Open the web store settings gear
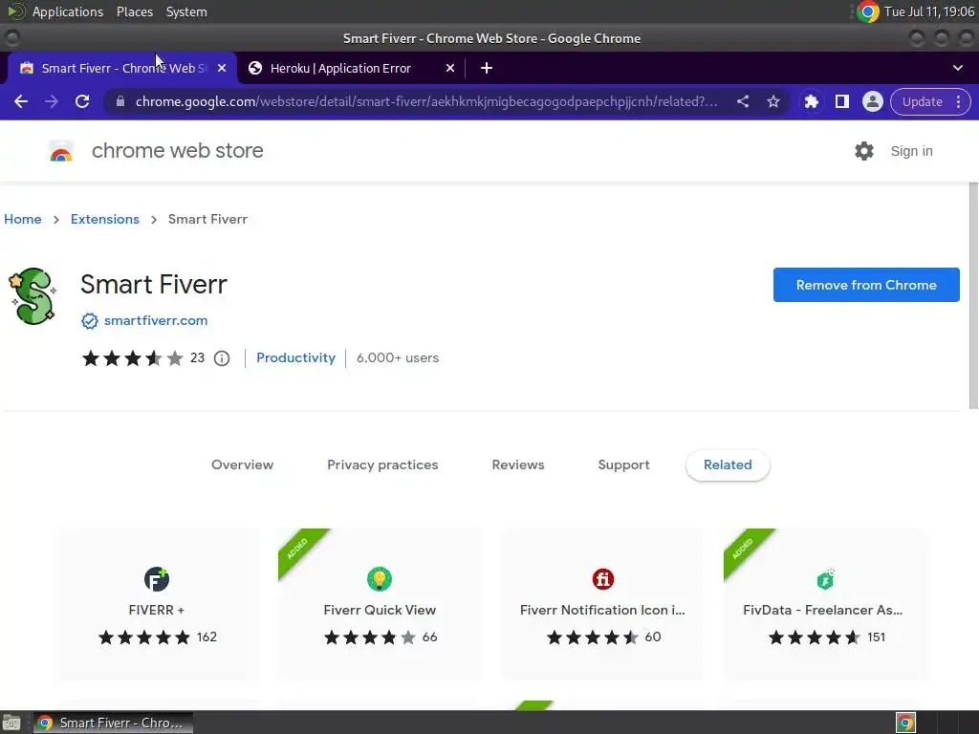979x734 pixels. click(x=864, y=151)
